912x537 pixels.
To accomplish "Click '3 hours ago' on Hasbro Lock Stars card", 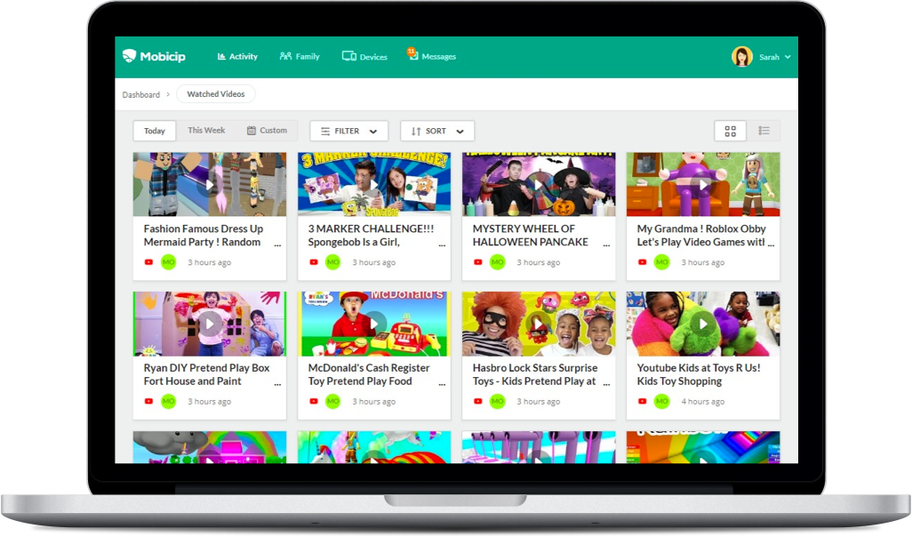I will (538, 402).
